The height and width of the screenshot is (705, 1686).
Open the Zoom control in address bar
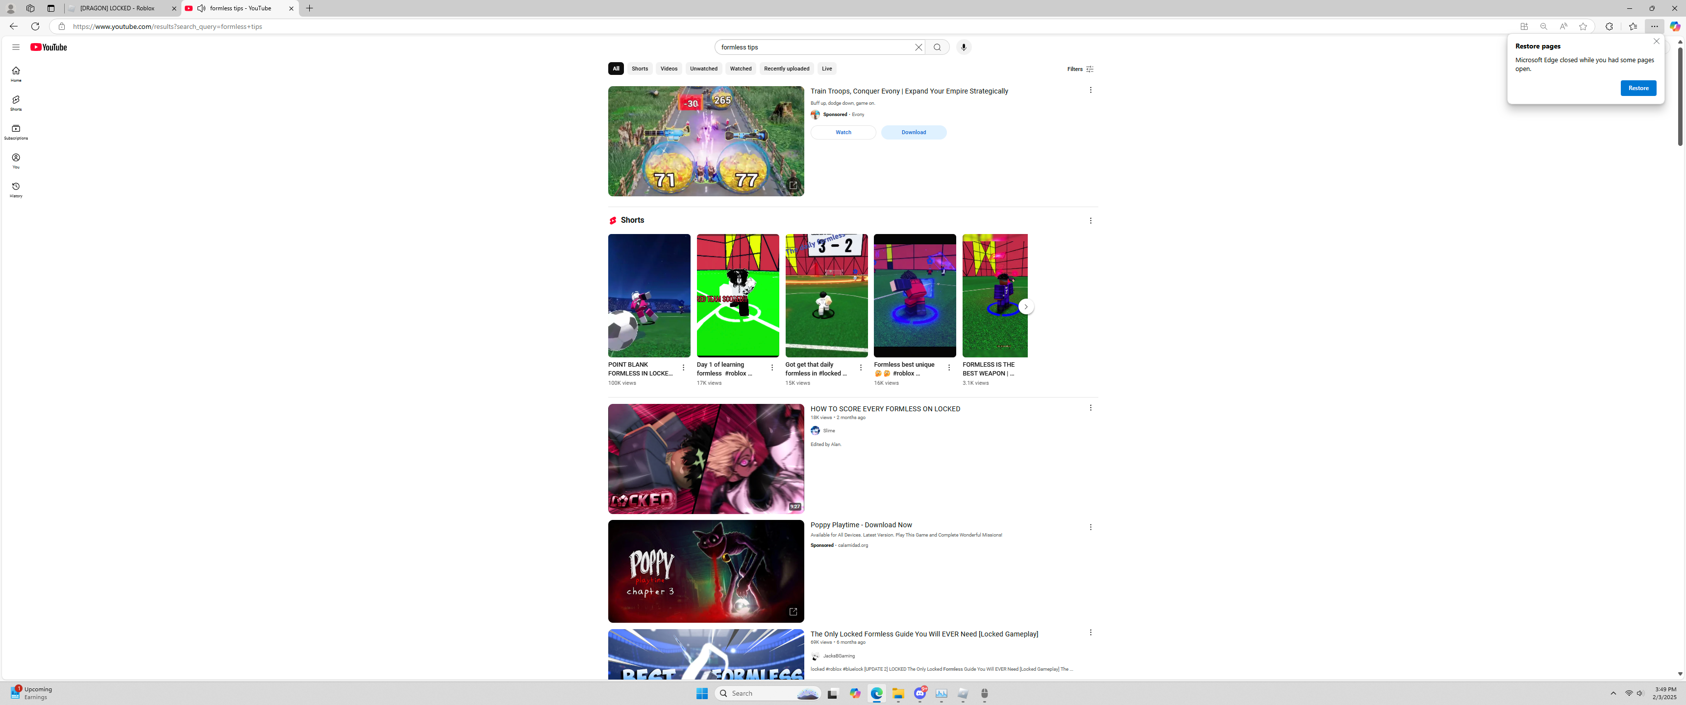coord(1544,26)
